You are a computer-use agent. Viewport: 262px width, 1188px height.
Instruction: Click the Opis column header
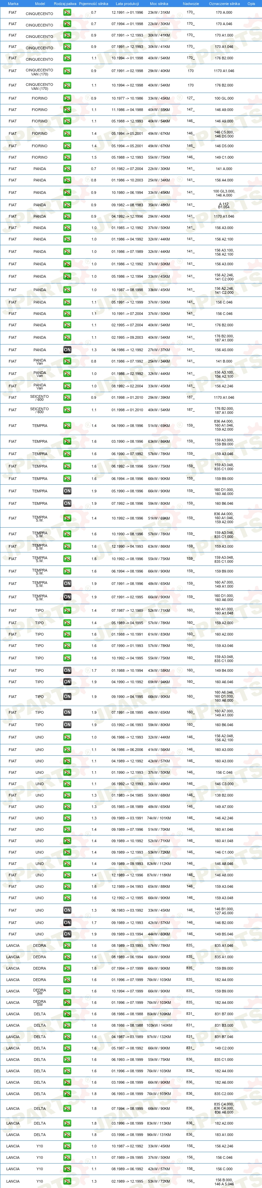[x=251, y=3]
